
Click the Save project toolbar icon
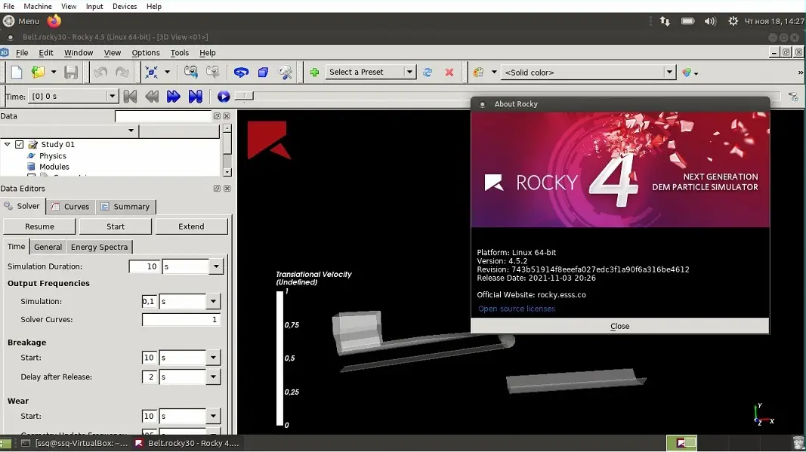coord(71,72)
